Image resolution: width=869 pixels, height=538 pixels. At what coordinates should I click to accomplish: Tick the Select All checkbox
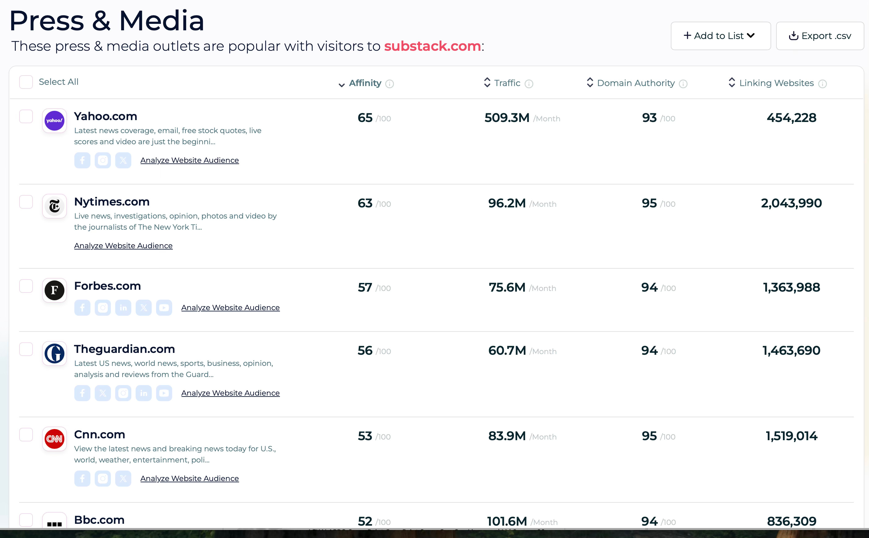point(26,82)
